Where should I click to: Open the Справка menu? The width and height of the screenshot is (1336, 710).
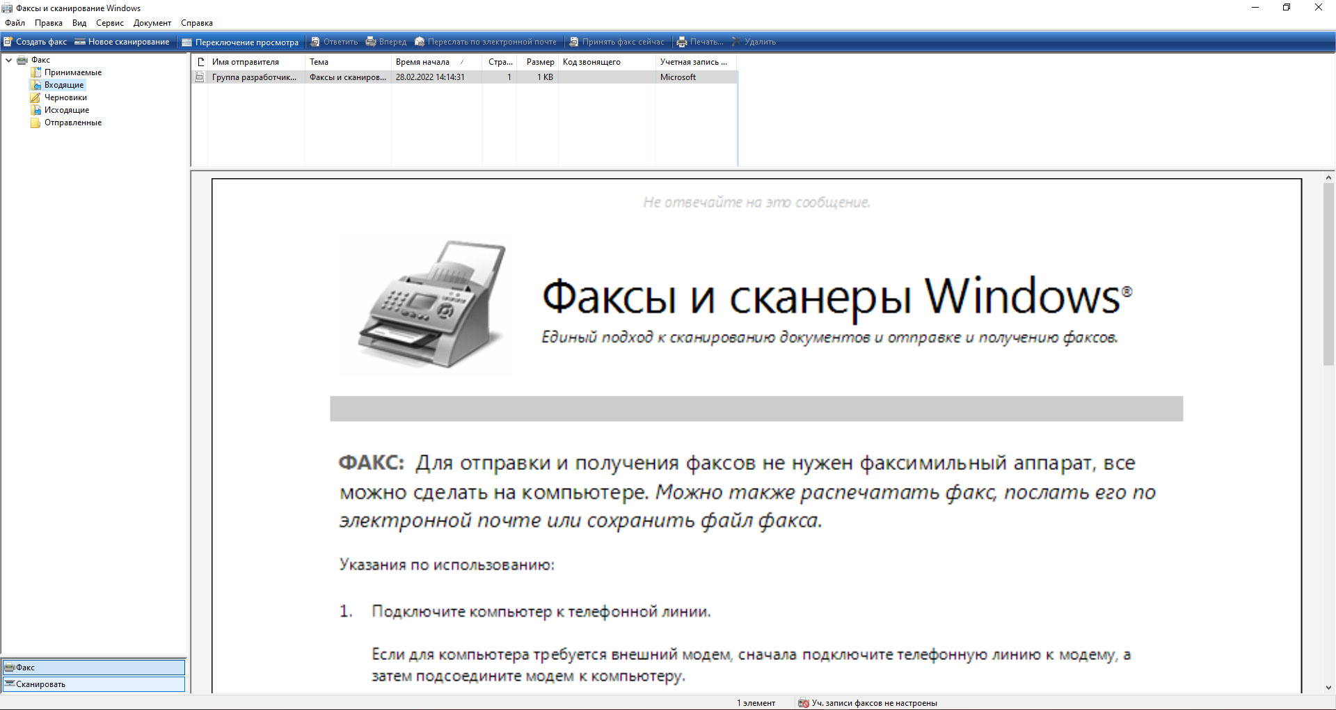coord(197,23)
